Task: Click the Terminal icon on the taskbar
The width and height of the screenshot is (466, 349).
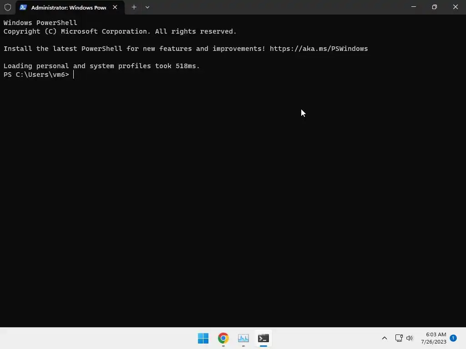Action: point(263,338)
